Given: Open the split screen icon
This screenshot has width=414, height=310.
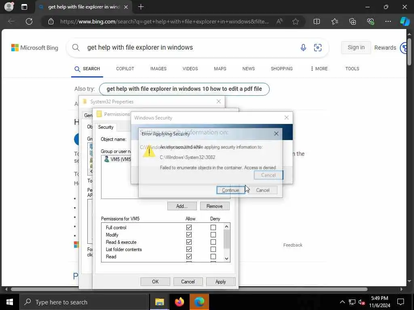Looking at the screenshot, I should 317,21.
